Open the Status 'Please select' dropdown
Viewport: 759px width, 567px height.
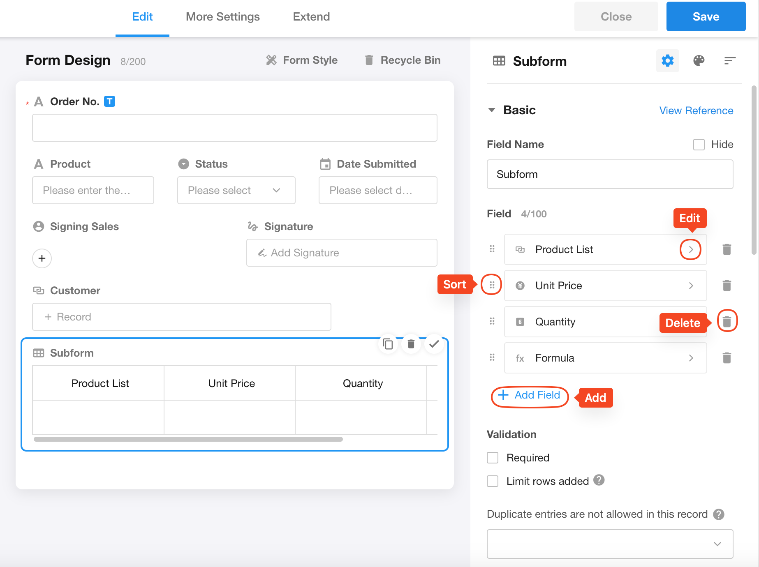(x=236, y=190)
